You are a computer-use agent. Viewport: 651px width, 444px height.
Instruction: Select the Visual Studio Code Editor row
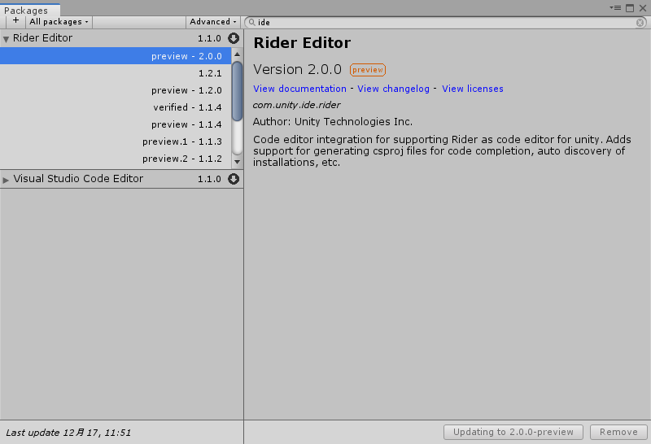(121, 179)
